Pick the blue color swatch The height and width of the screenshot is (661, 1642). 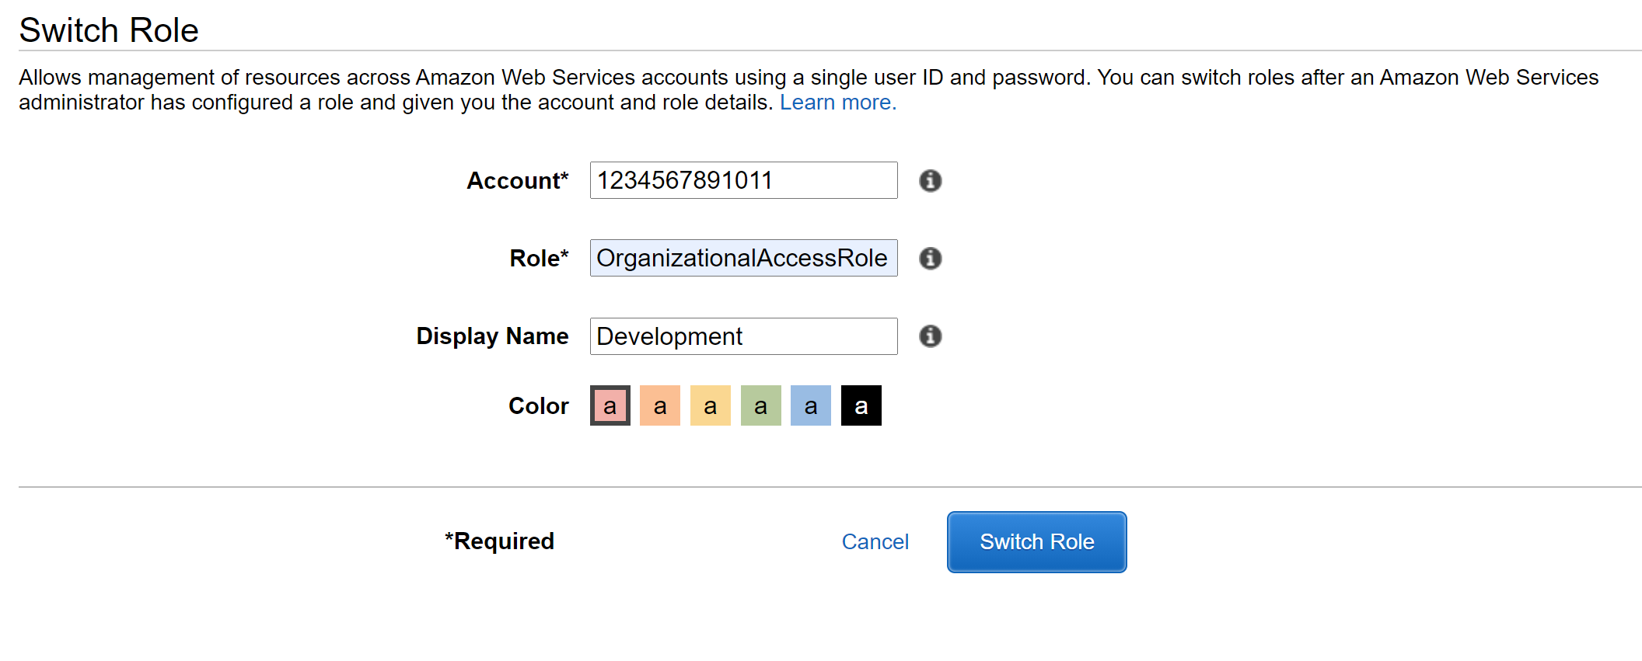pyautogui.click(x=811, y=405)
